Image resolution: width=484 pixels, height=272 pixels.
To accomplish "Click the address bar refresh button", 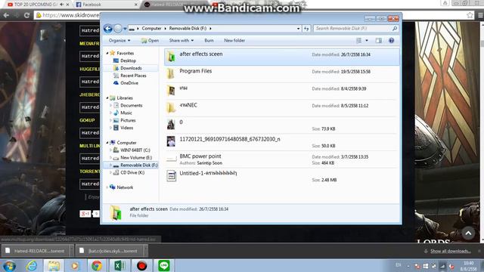I will (x=306, y=29).
